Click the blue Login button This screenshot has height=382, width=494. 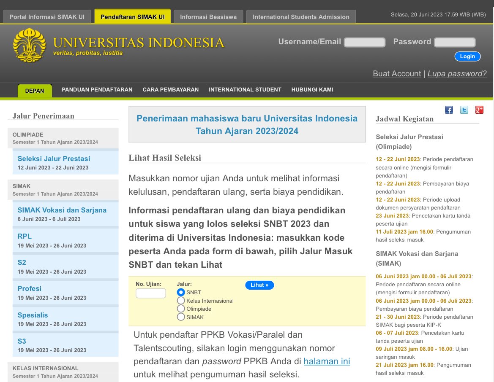click(x=467, y=56)
